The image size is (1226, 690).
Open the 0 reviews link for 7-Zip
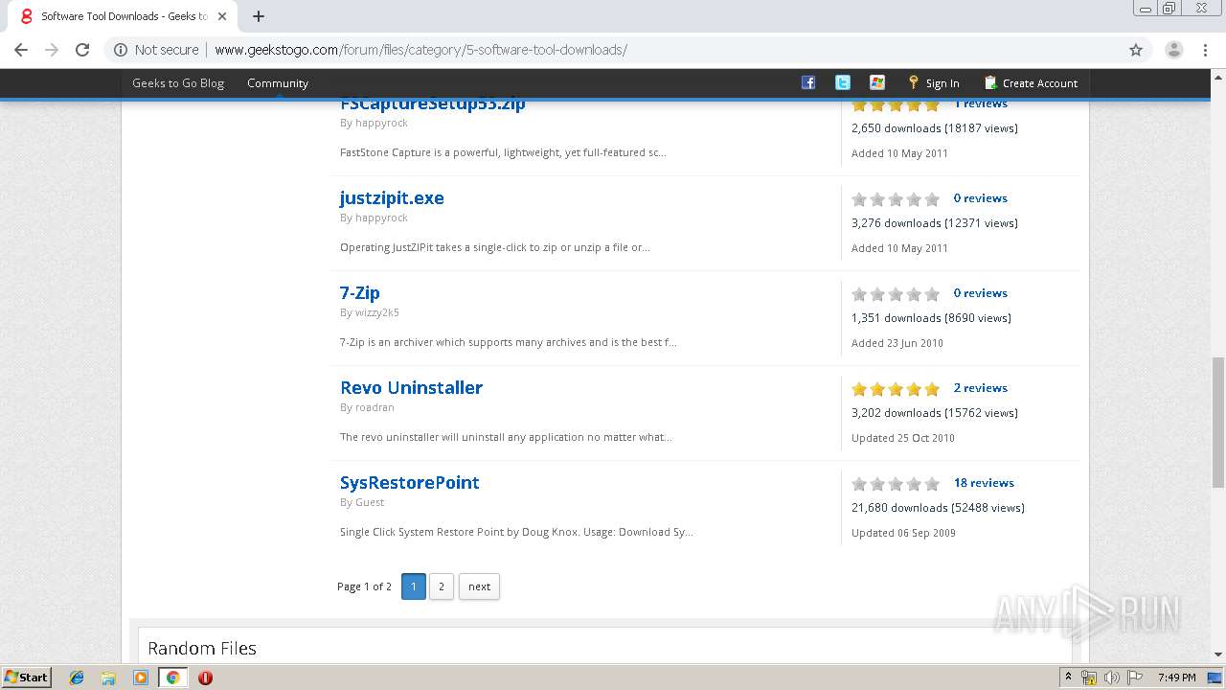(980, 293)
